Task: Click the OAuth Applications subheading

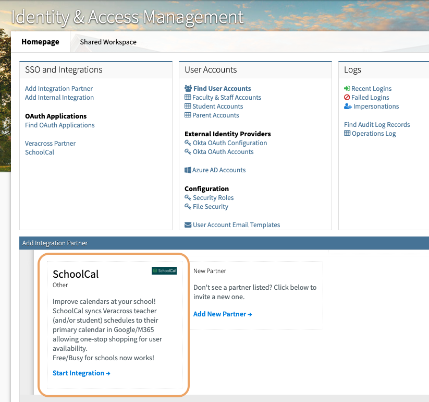Action: pyautogui.click(x=56, y=116)
